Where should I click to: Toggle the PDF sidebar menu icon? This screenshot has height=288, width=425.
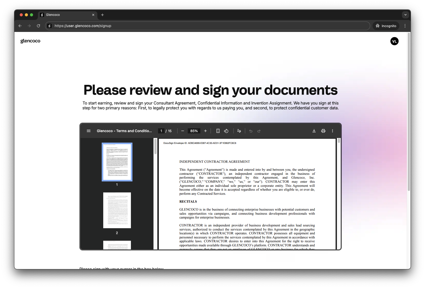tap(89, 131)
